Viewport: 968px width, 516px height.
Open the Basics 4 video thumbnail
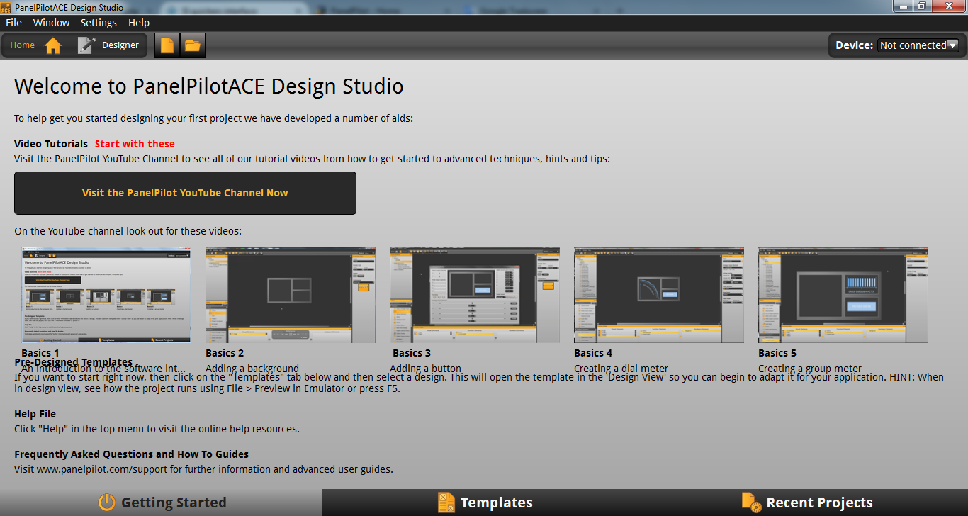(x=659, y=295)
